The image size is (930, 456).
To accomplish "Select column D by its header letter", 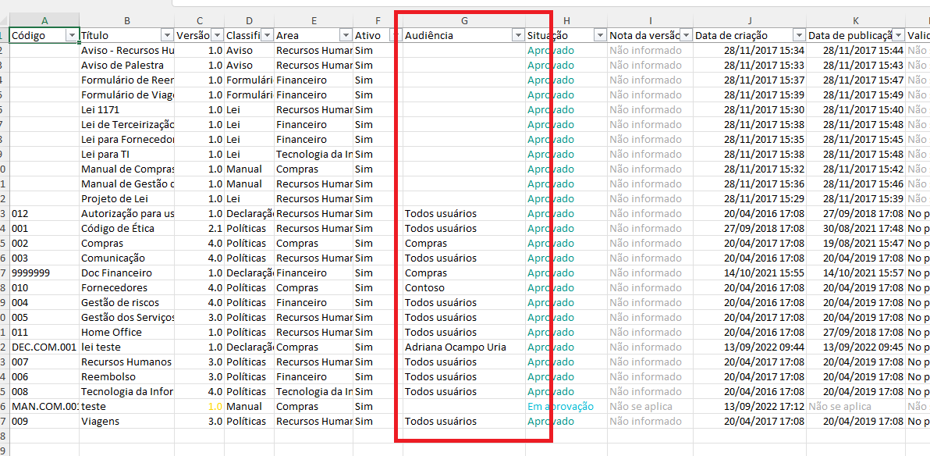I will click(249, 21).
